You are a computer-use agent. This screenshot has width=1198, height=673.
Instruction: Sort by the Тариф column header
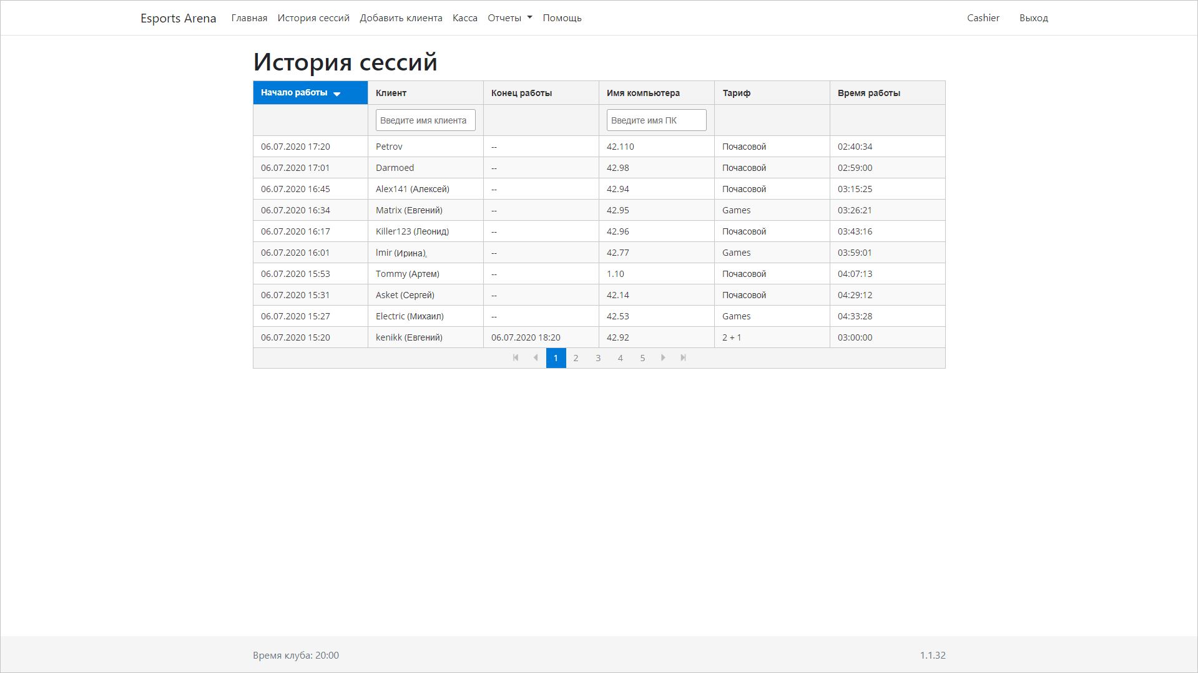tap(736, 93)
